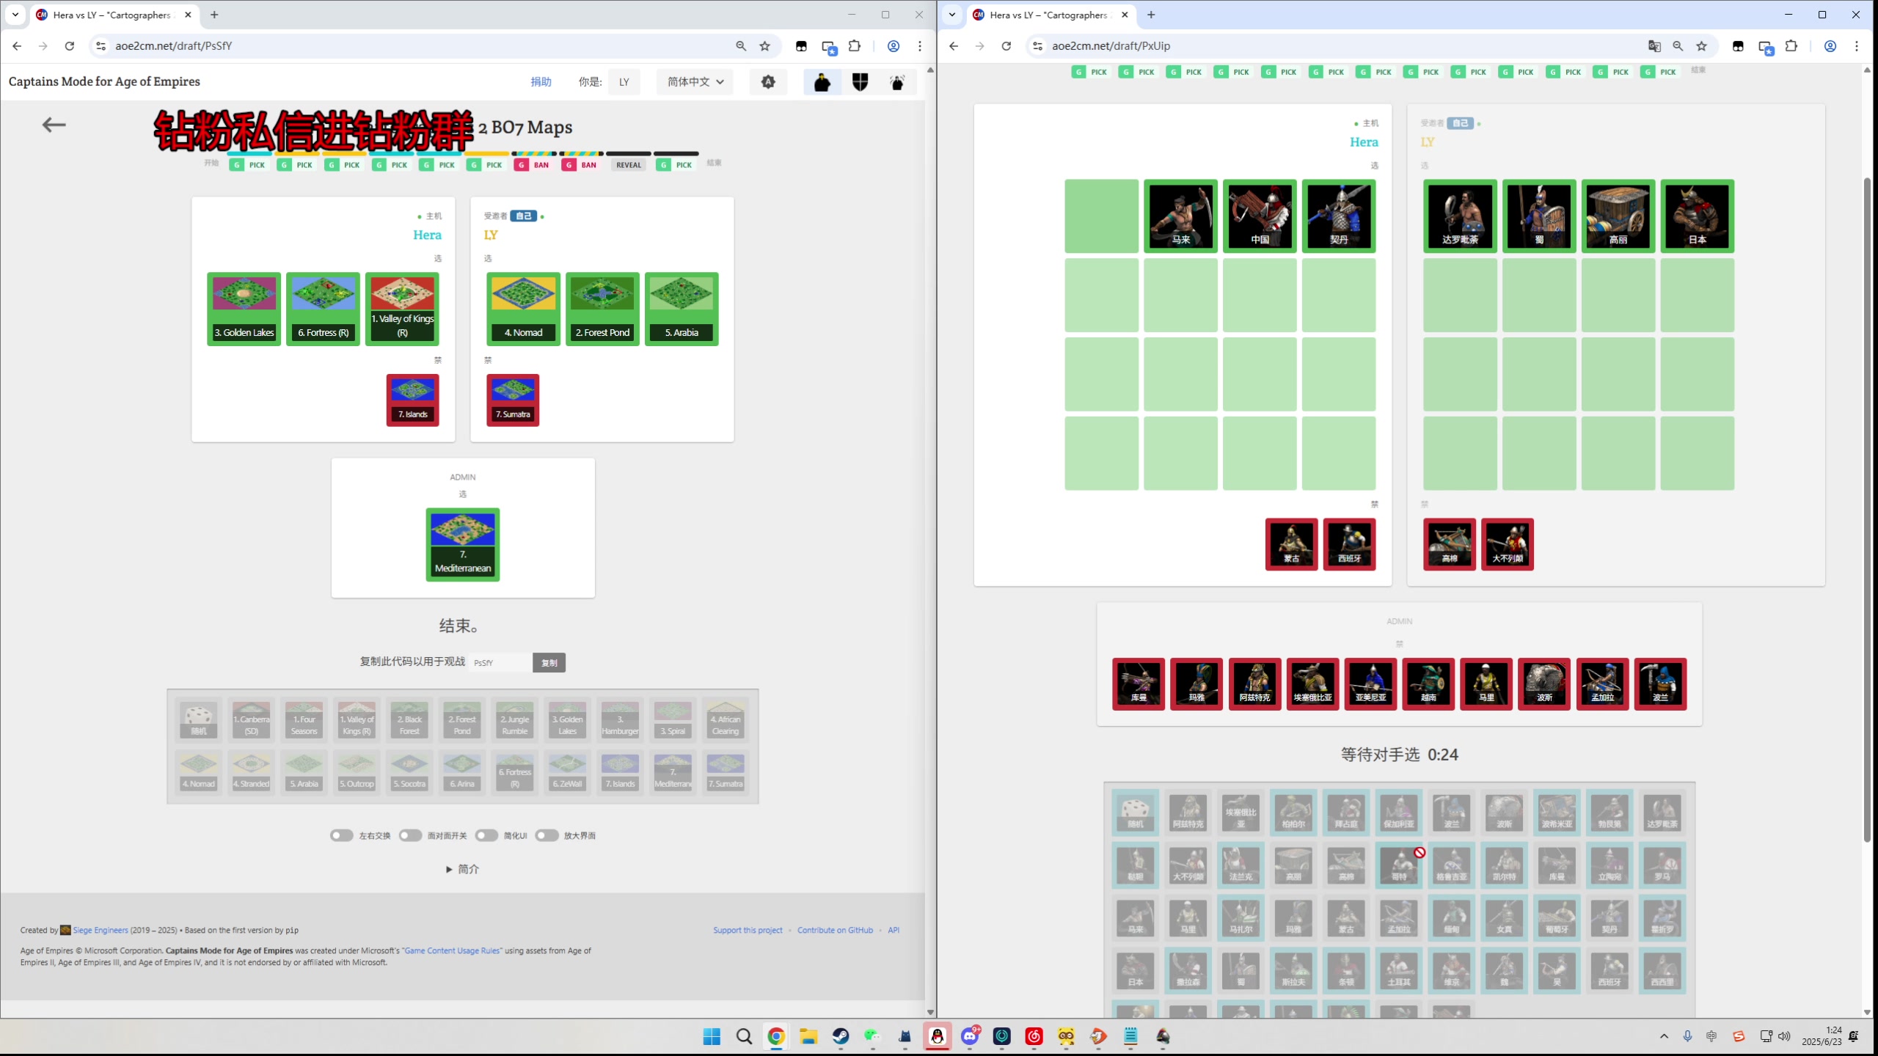Image resolution: width=1878 pixels, height=1056 pixels.
Task: Click 契丹 civilization pick under Hera
Action: point(1339,216)
